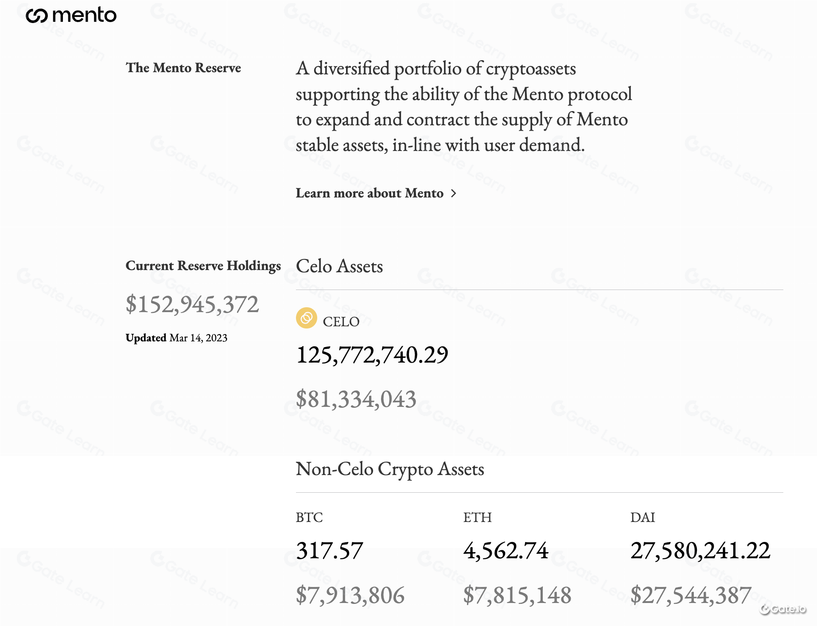Screen dimensions: 817x626
Task: Click the circular rings symbol in Mento logo
Action: pos(37,15)
